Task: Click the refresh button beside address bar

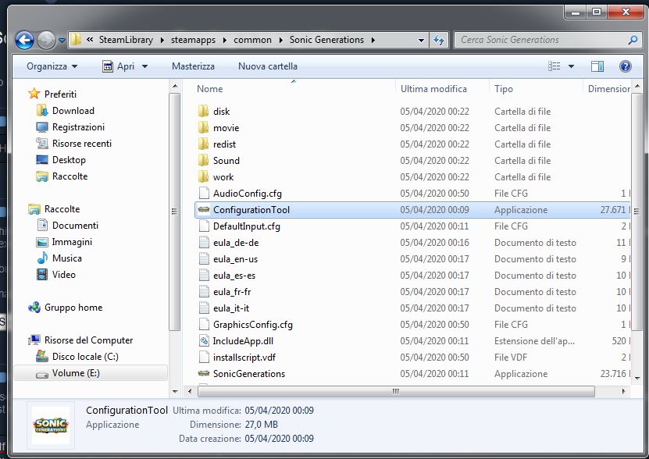Action: click(x=439, y=40)
